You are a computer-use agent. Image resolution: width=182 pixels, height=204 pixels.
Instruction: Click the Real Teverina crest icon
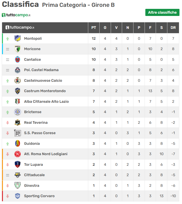pos(17,123)
